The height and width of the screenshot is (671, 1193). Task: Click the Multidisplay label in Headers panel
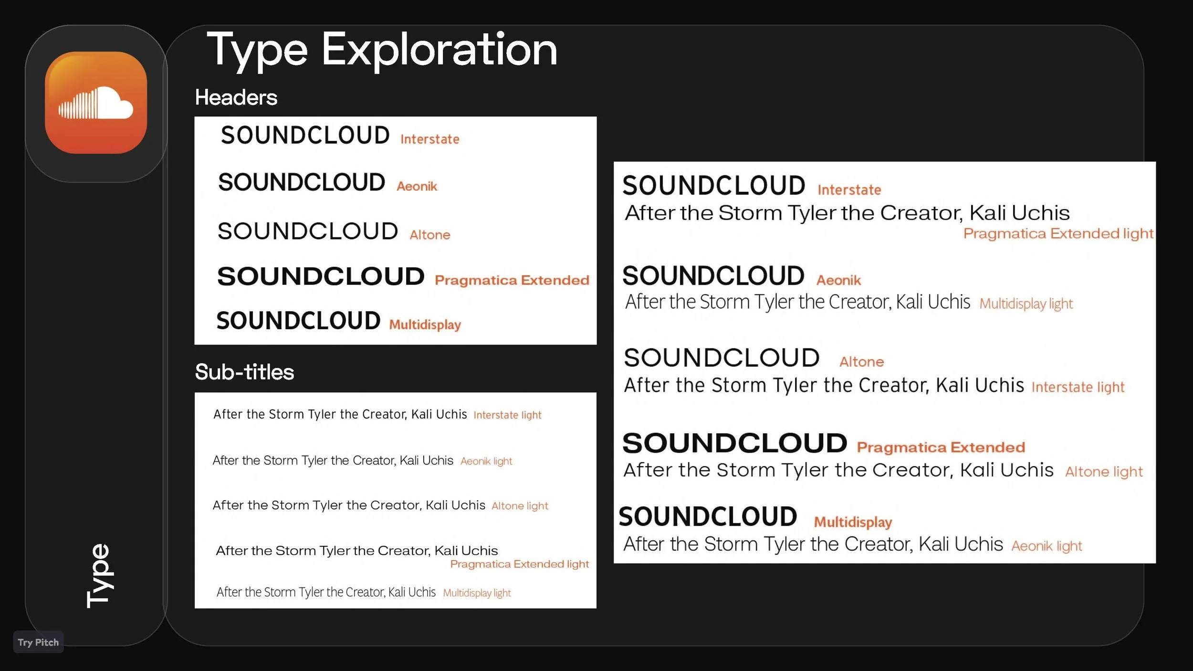[425, 325]
